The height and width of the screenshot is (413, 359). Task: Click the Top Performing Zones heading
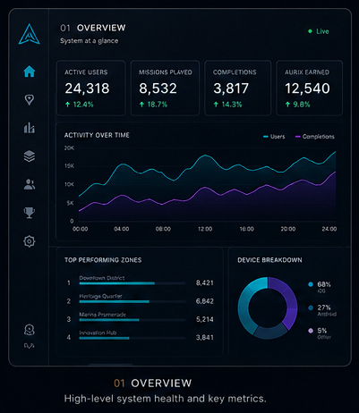(x=103, y=260)
